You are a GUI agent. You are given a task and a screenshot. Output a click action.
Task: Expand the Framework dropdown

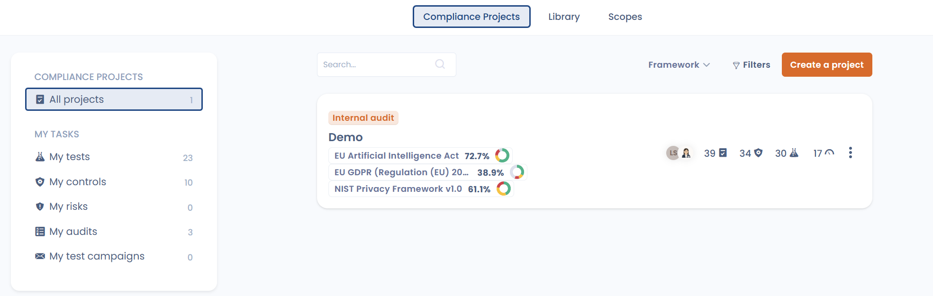click(x=679, y=65)
